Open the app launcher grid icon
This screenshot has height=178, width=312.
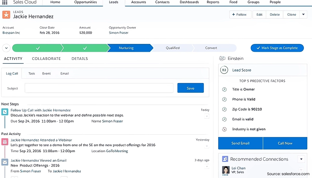click(x=5, y=2)
